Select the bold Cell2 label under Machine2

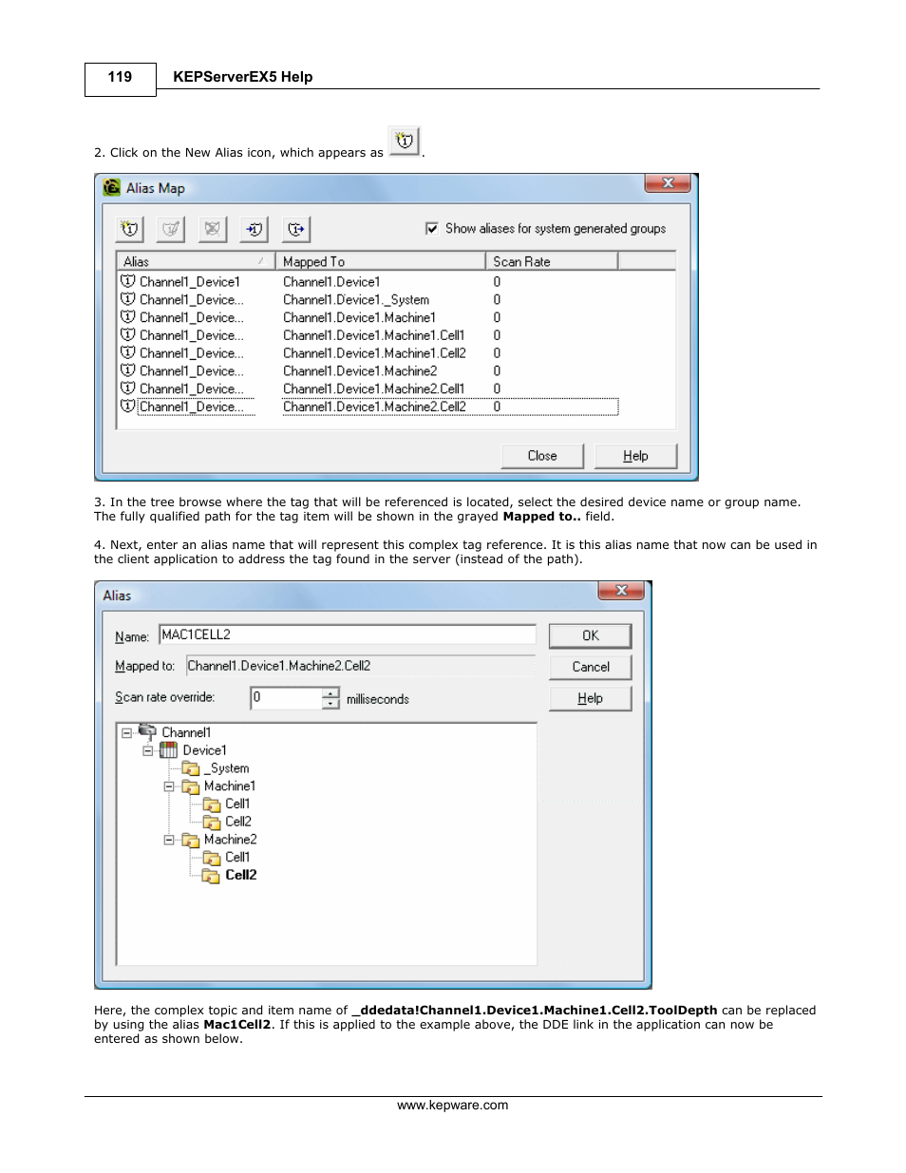pos(241,875)
